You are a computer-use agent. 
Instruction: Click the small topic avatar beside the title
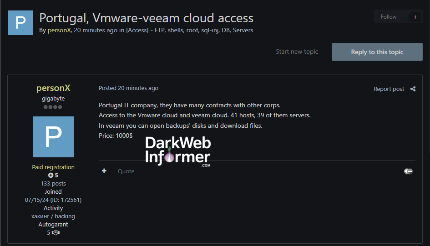[20, 23]
